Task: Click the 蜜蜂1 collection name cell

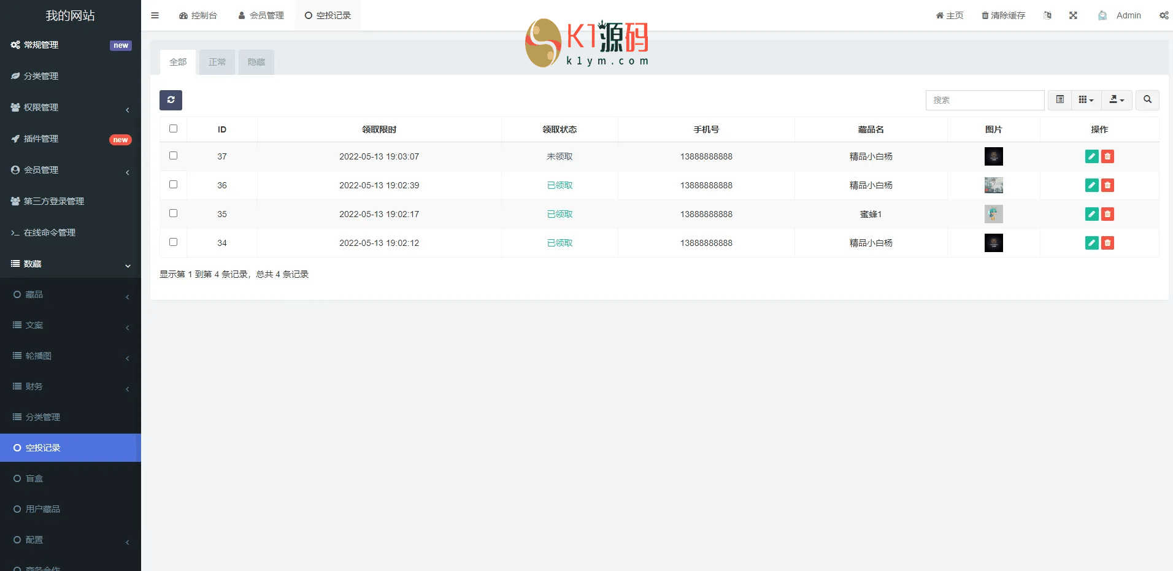Action: point(871,214)
